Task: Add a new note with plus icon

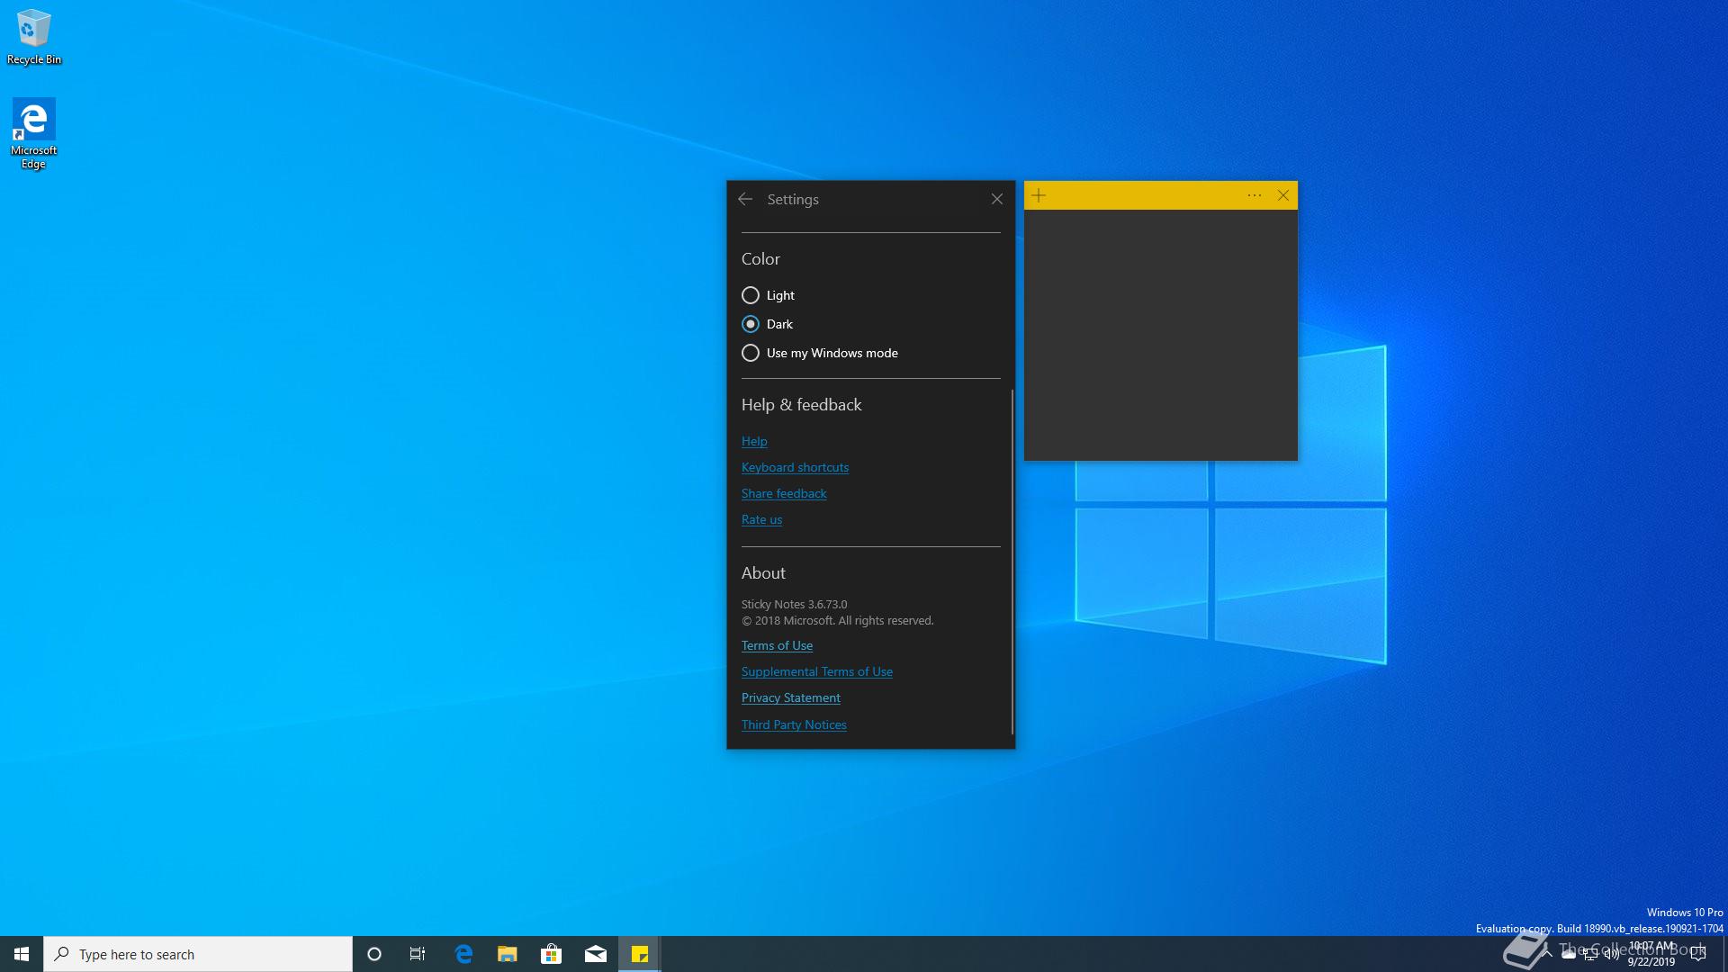Action: pos(1039,195)
